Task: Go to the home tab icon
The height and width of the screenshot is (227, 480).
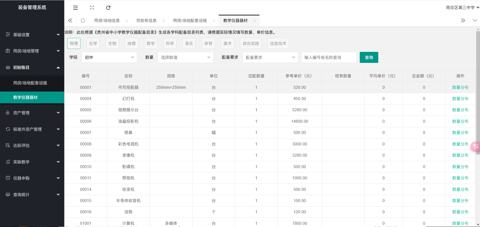Action: click(x=83, y=20)
